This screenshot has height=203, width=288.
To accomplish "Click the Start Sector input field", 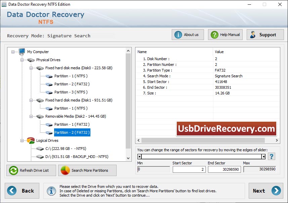I will (189, 169).
